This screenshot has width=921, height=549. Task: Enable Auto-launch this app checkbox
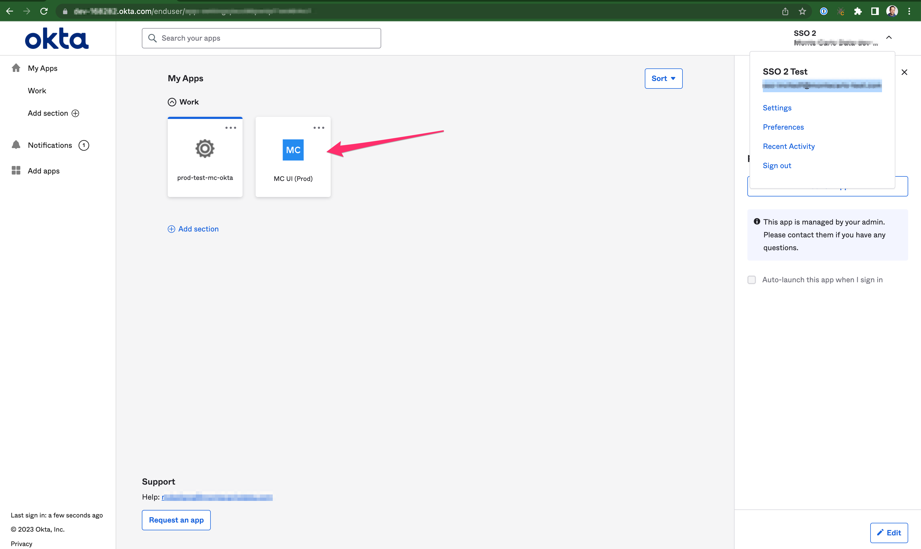pyautogui.click(x=752, y=280)
